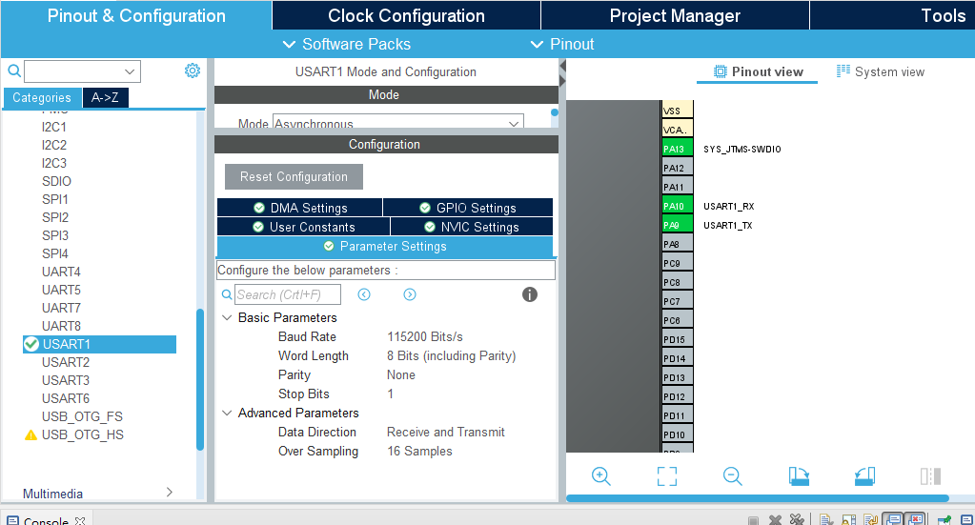Switch to Pinout view
The height and width of the screenshot is (525, 975).
click(758, 71)
